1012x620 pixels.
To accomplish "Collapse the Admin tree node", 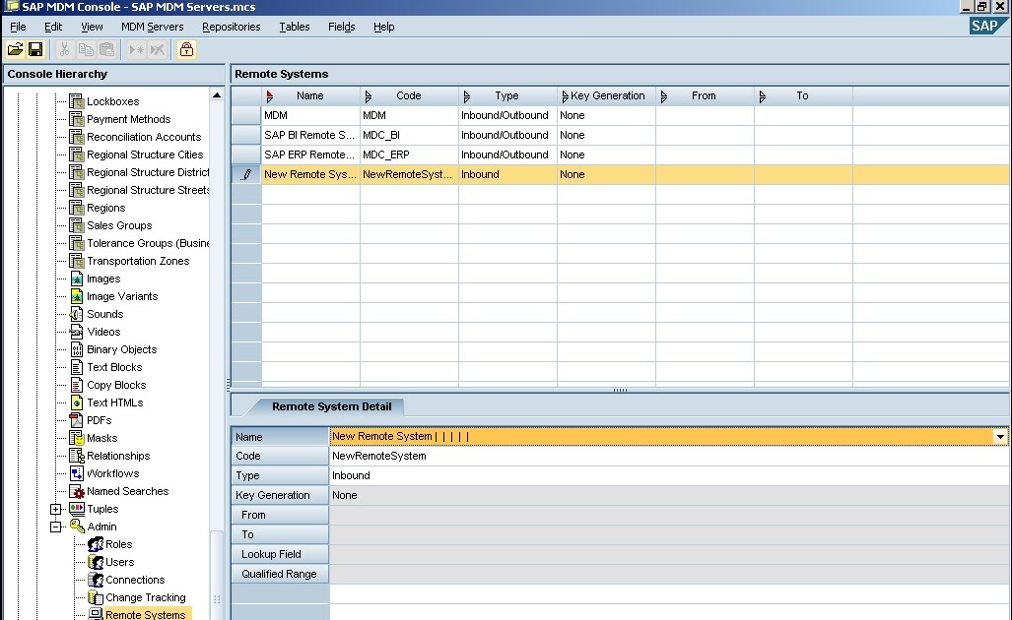I will [x=56, y=527].
